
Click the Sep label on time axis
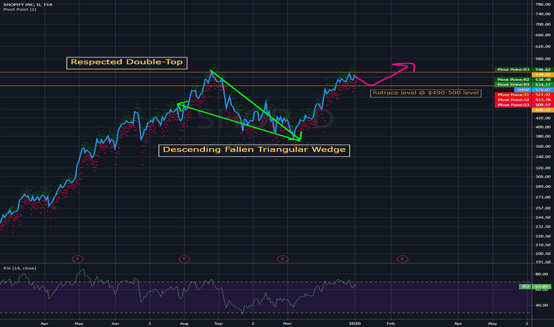(218, 323)
